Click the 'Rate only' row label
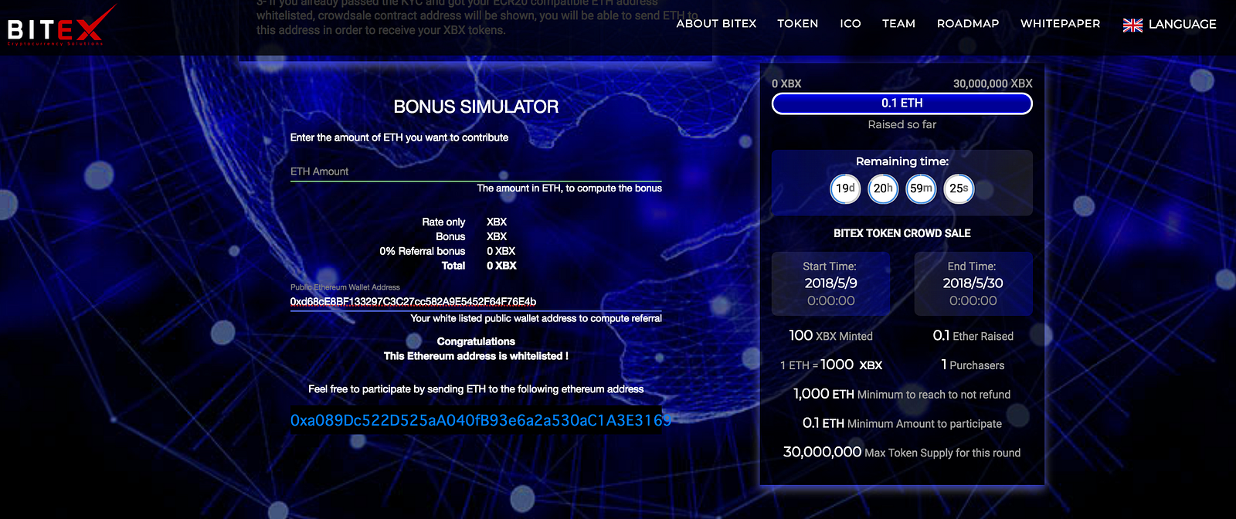 pyautogui.click(x=443, y=222)
